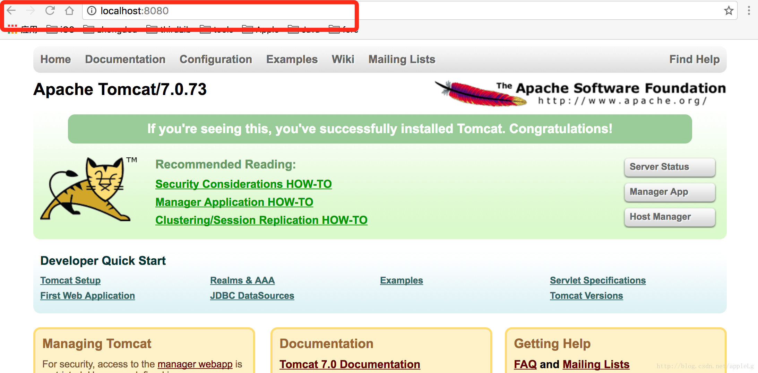The image size is (758, 373).
Task: Open the Servlet Specifications link
Action: tap(598, 280)
